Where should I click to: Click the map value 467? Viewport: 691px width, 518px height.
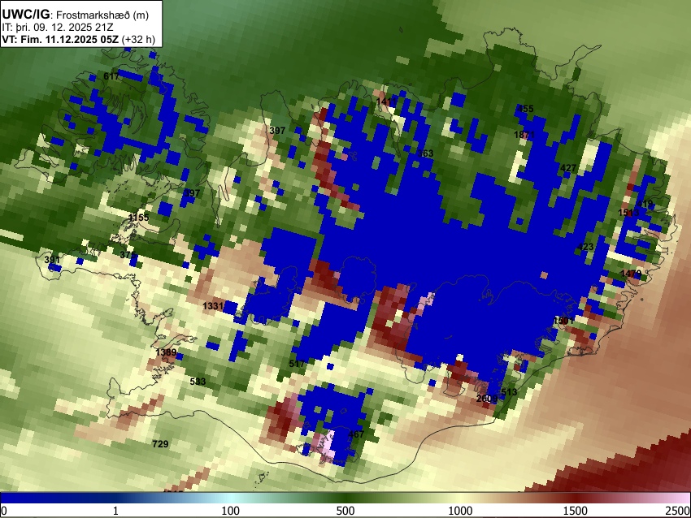coord(356,434)
